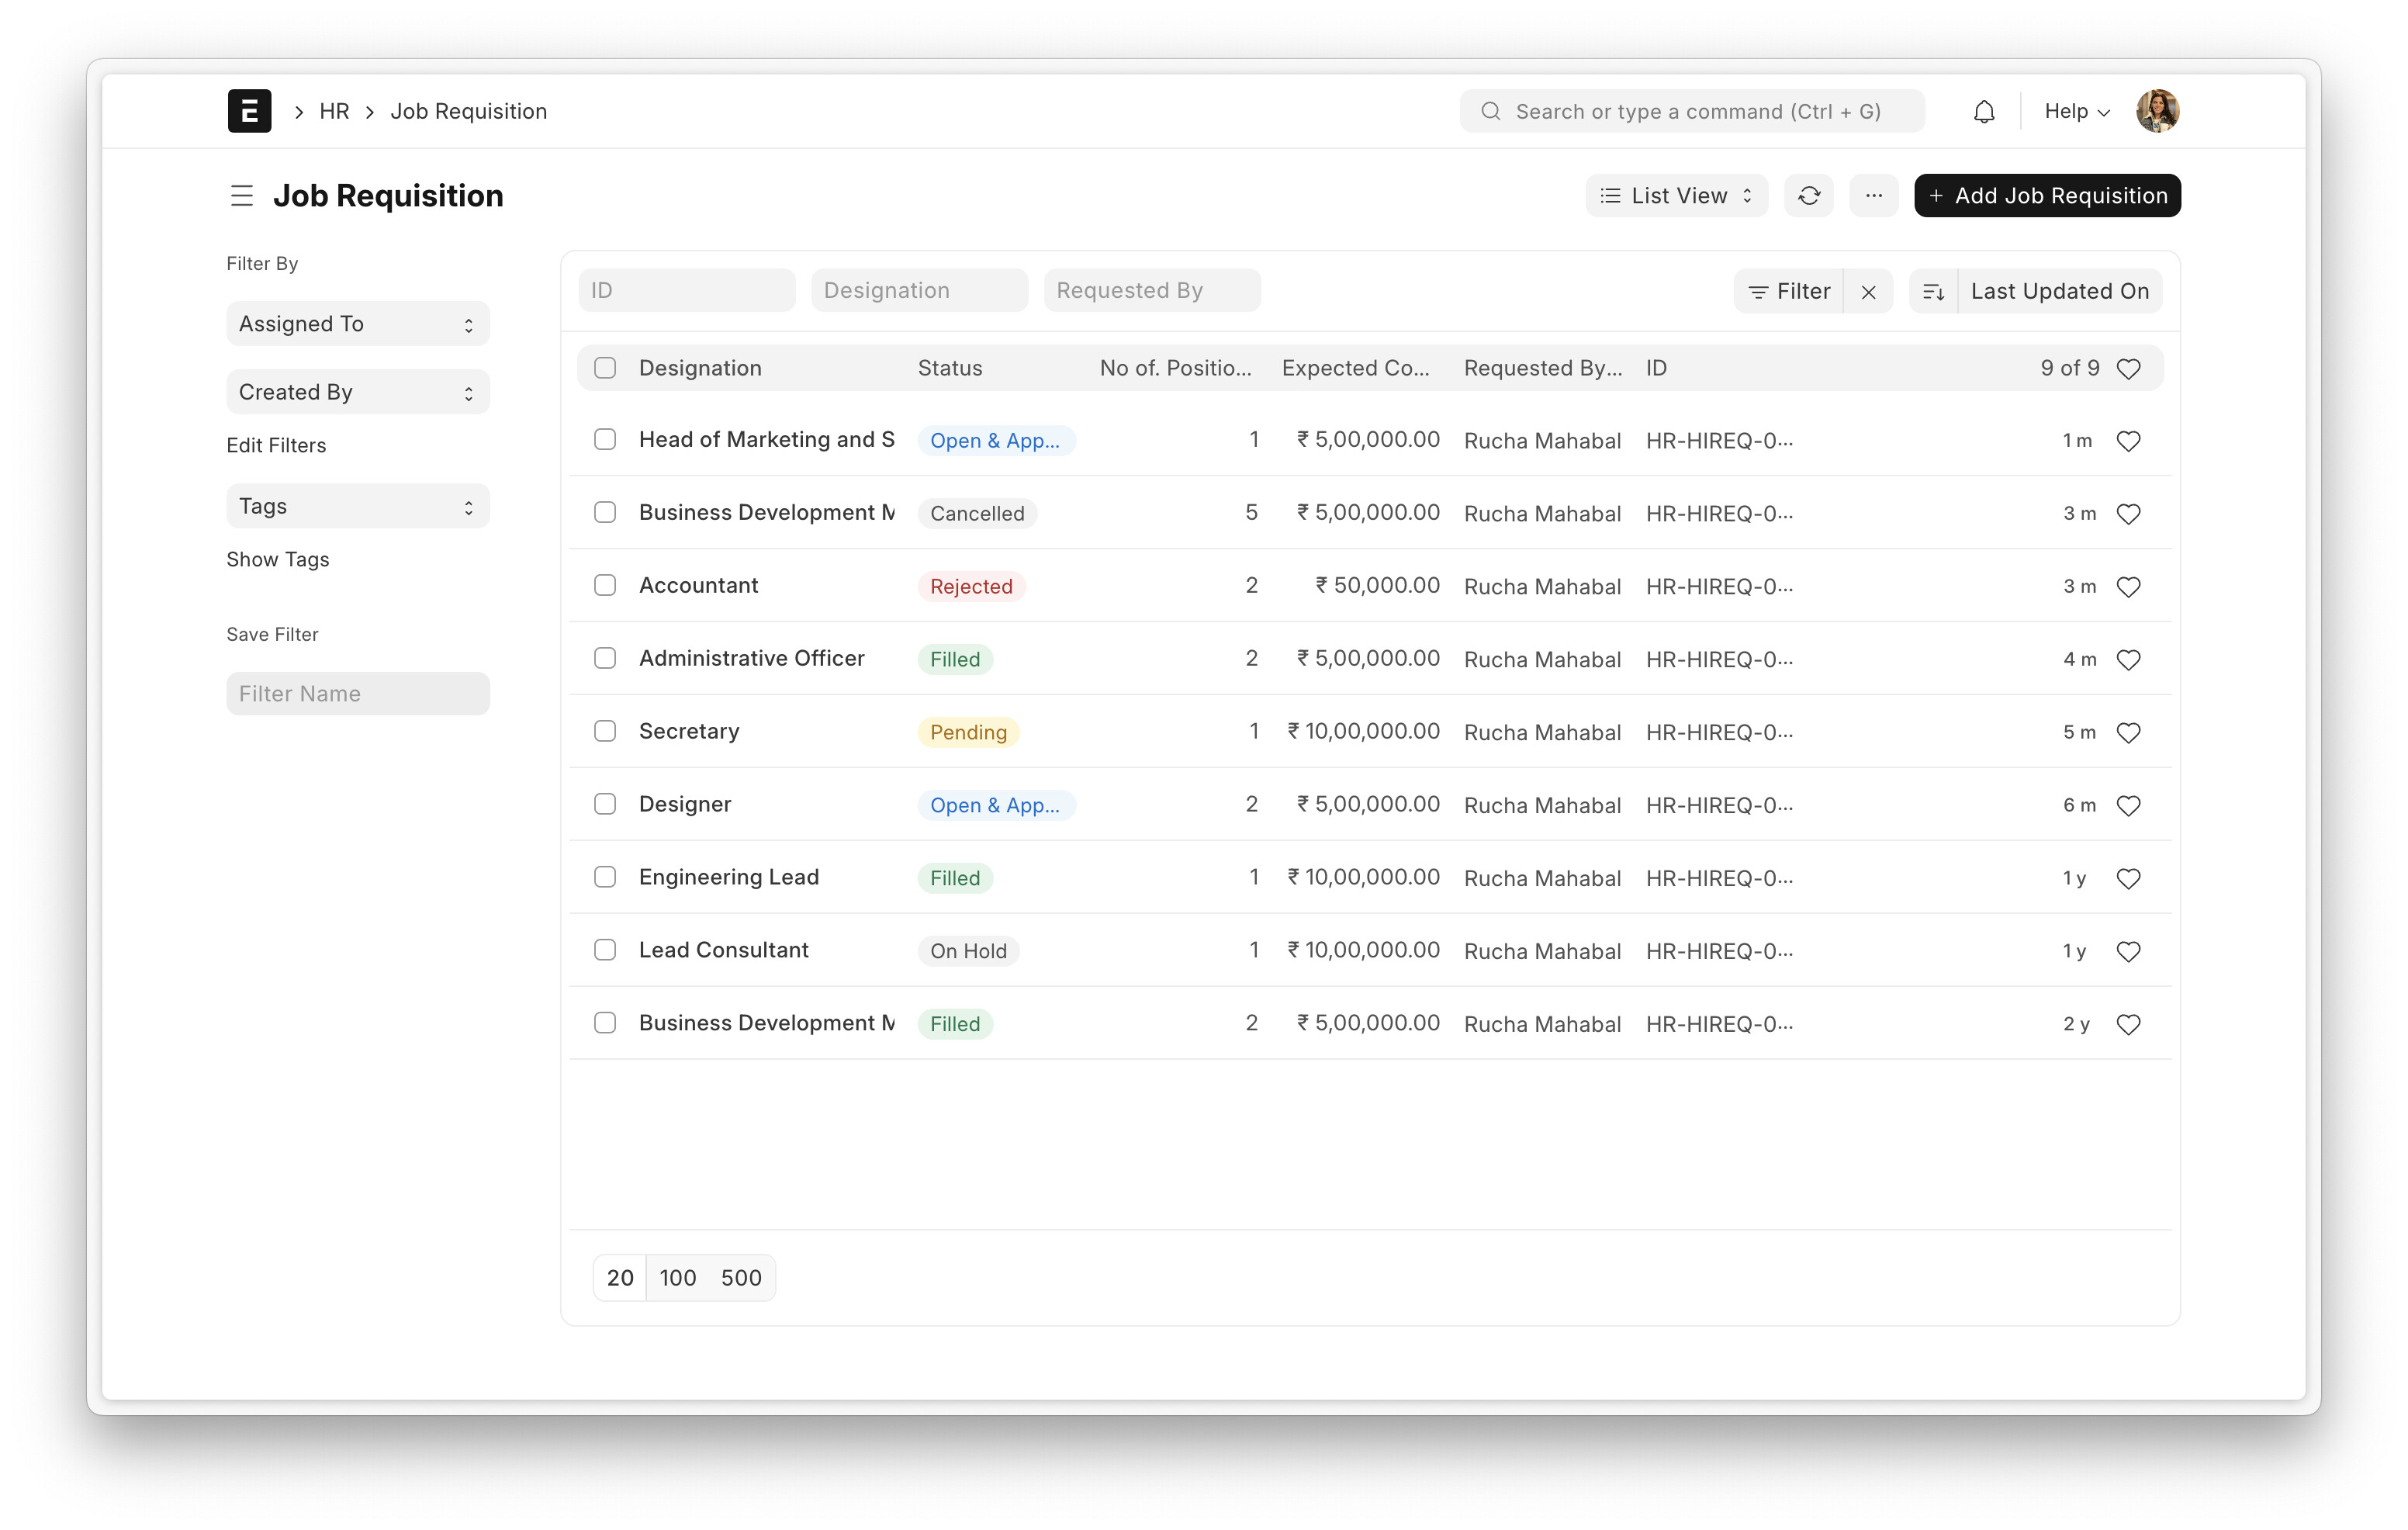
Task: Click the header like-filter heart icon
Action: pyautogui.click(x=2129, y=369)
